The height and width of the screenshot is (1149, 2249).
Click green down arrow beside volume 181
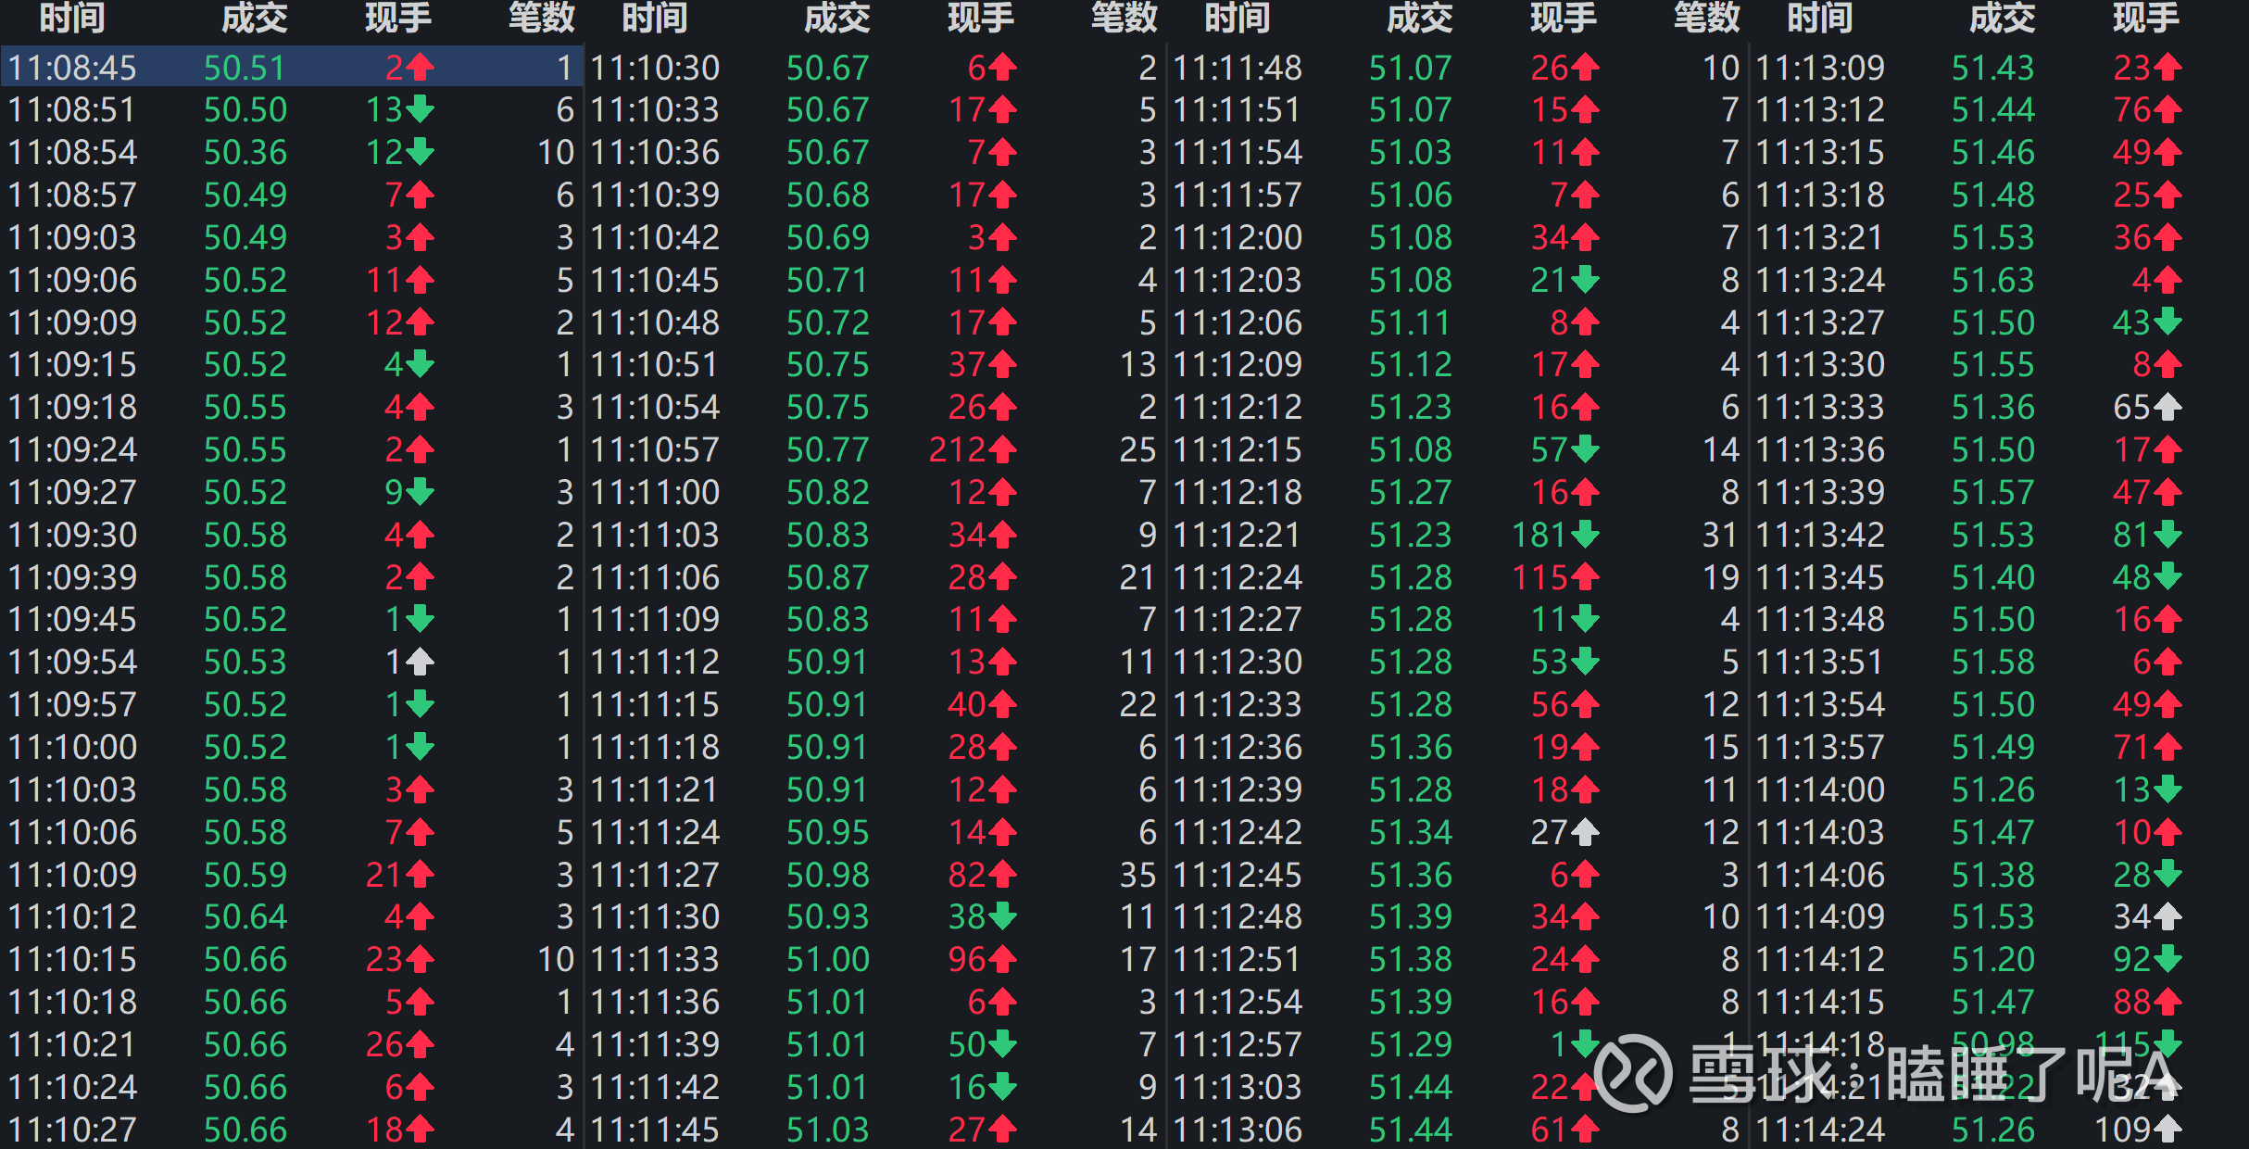pyautogui.click(x=1586, y=535)
